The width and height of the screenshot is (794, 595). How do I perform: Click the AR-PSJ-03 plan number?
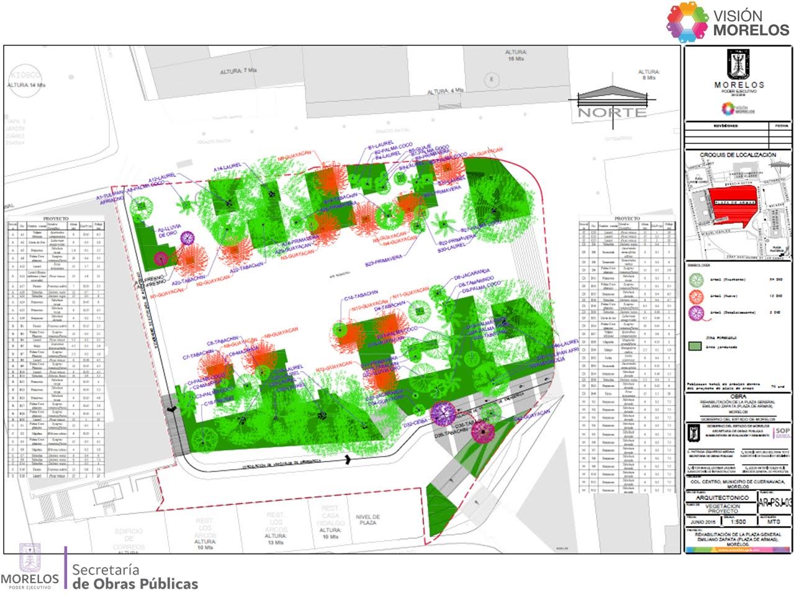pos(774,503)
